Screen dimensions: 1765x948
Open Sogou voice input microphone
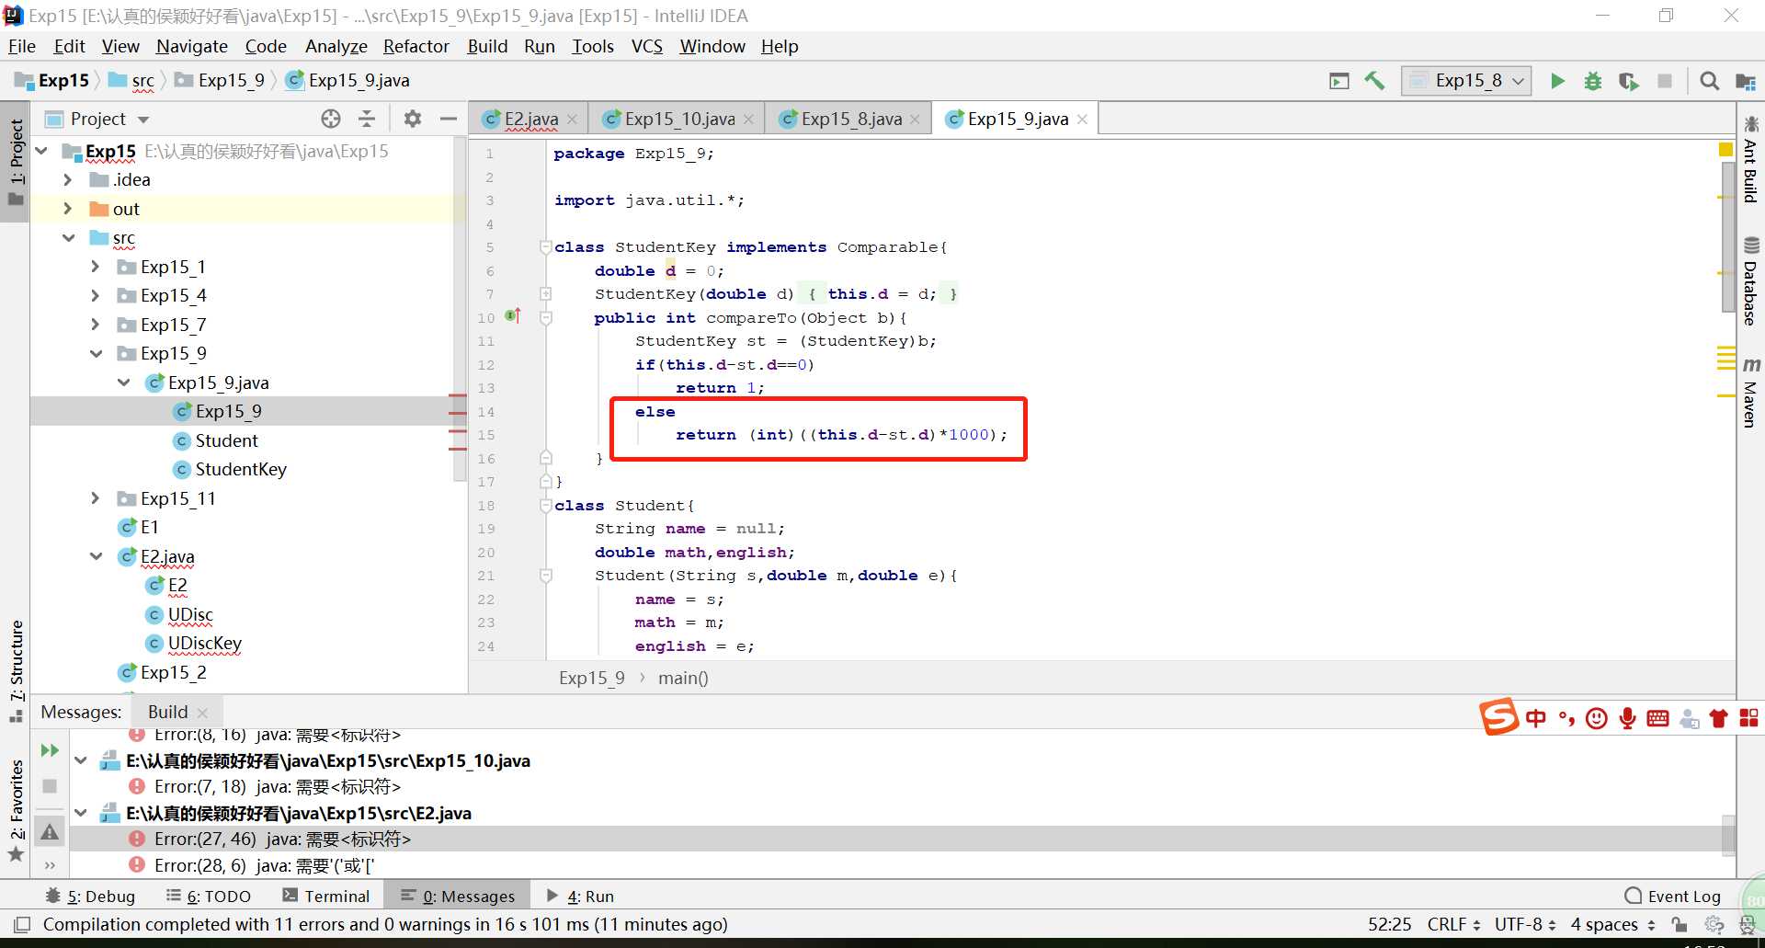tap(1628, 718)
